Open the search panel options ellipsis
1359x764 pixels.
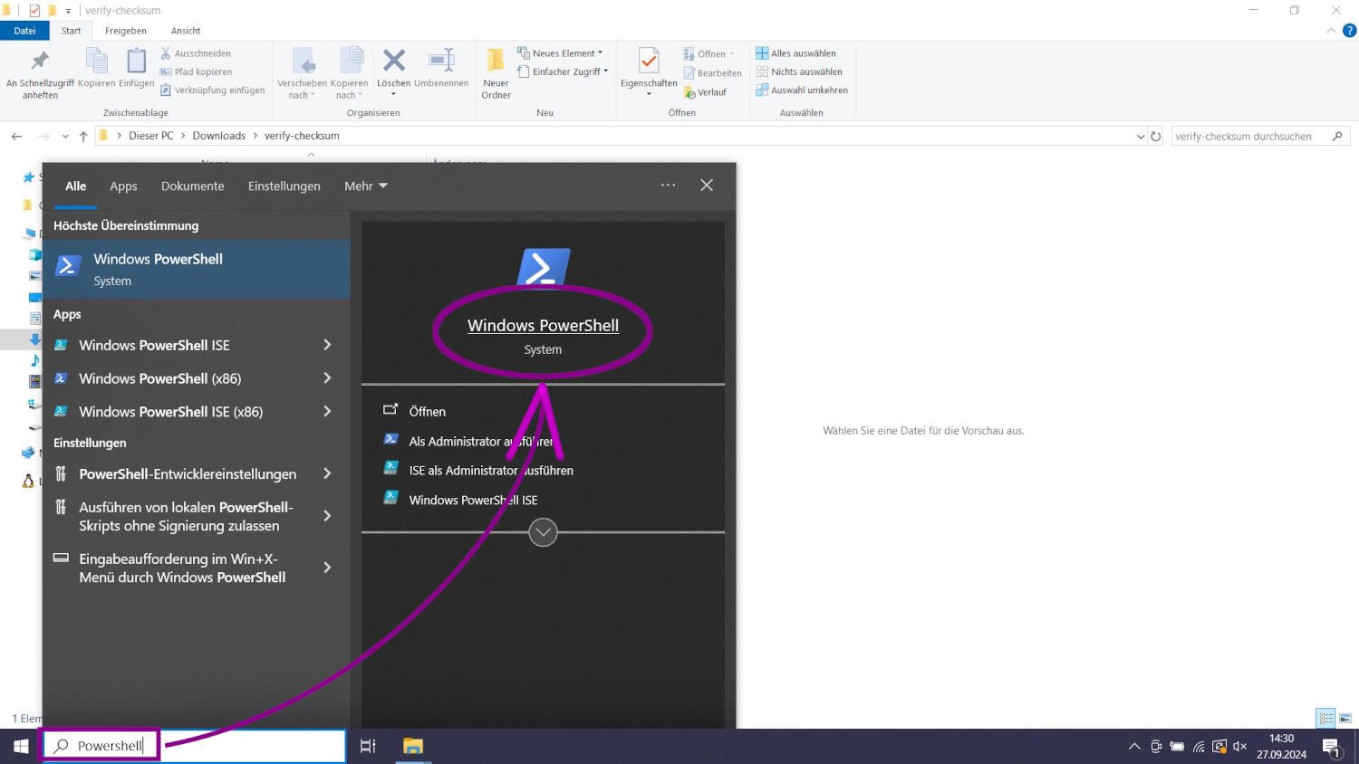coord(669,185)
